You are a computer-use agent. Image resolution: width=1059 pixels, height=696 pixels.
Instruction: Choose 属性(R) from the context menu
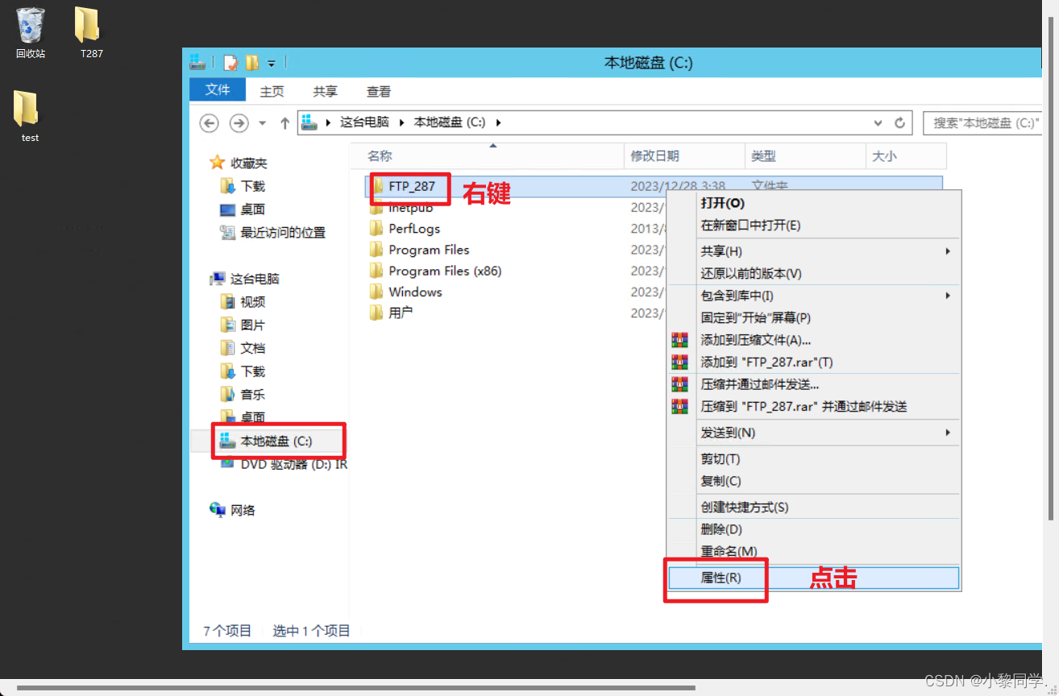click(x=814, y=578)
